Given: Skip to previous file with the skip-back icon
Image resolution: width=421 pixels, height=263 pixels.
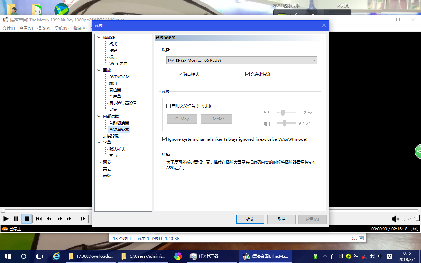Looking at the screenshot, I should tap(38, 219).
